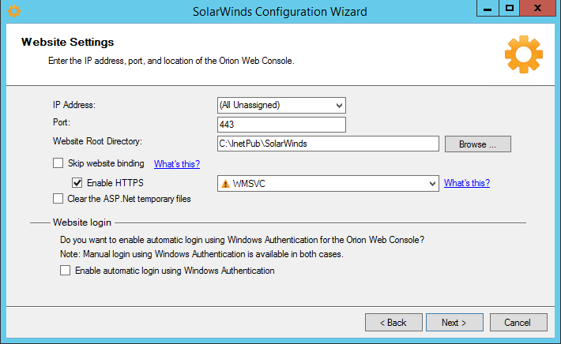561x344 pixels.
Task: Click into the Port field
Action: 280,125
